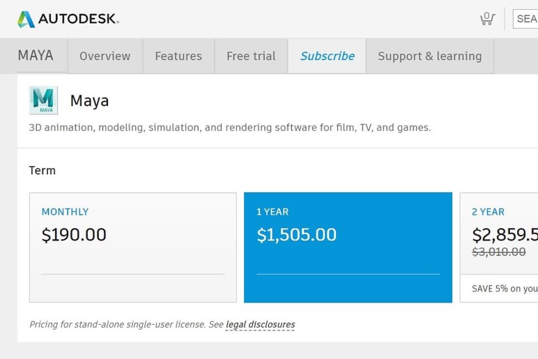Viewport: 538px width, 359px height.
Task: Click the Maya product title
Action: (x=89, y=101)
